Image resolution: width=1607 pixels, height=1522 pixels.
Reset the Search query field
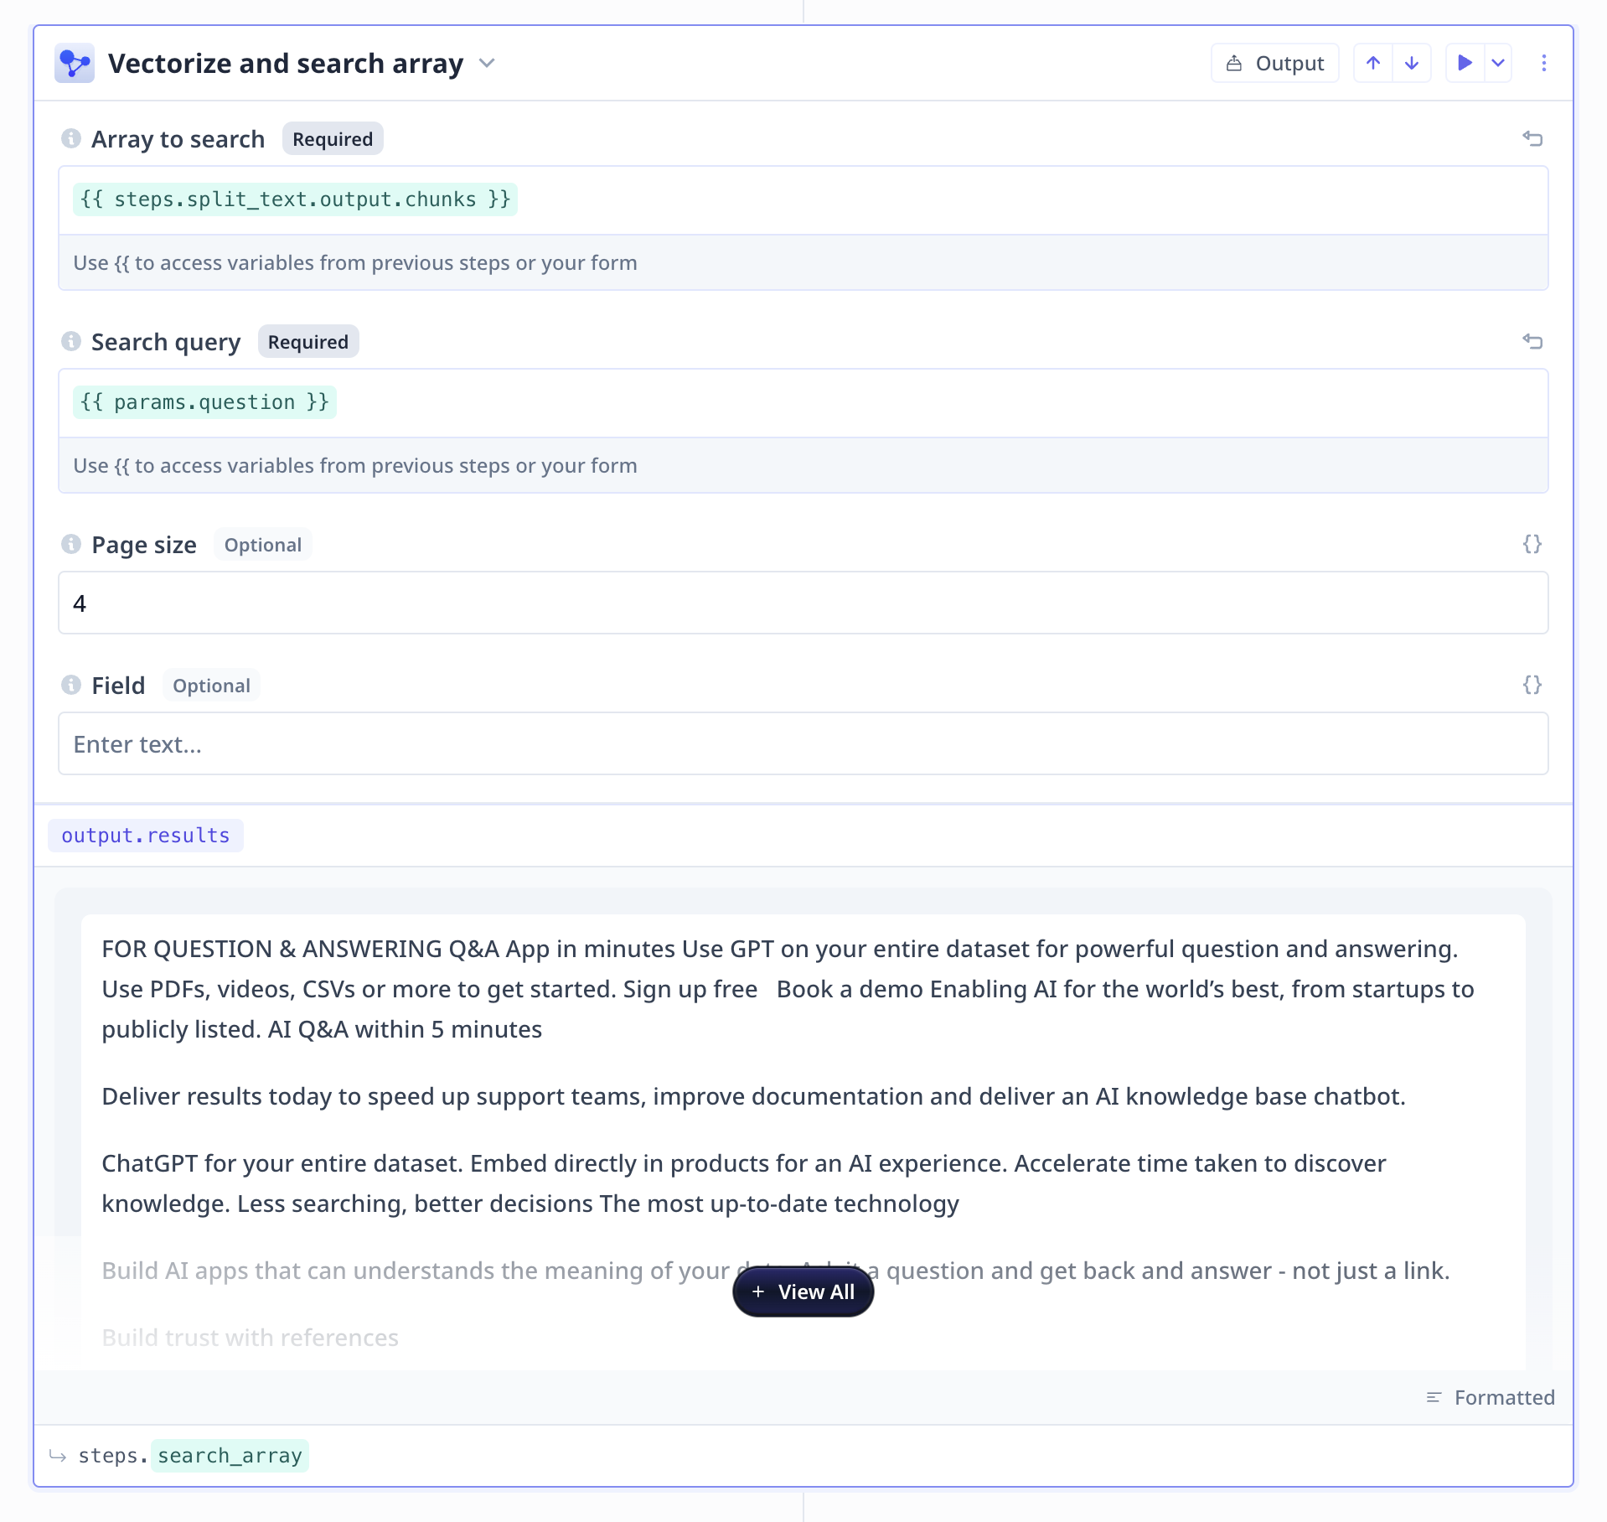pyautogui.click(x=1532, y=341)
